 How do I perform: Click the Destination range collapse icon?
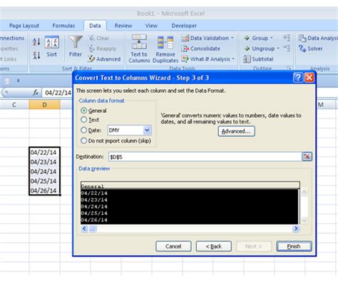(307, 156)
